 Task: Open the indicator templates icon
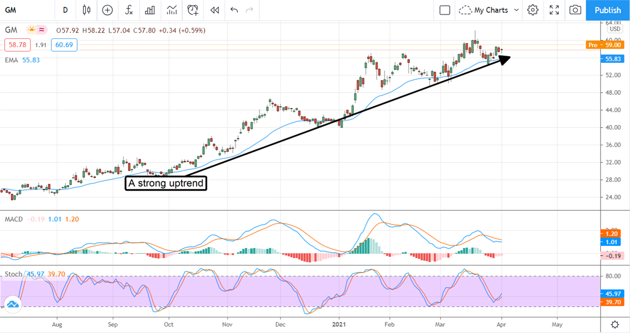coord(172,10)
